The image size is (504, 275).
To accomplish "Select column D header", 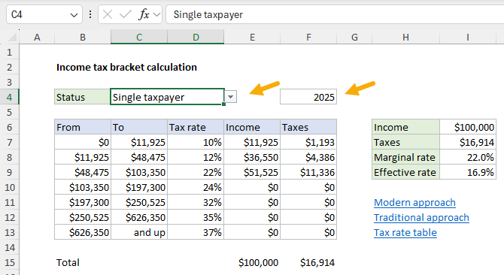I will coord(196,38).
